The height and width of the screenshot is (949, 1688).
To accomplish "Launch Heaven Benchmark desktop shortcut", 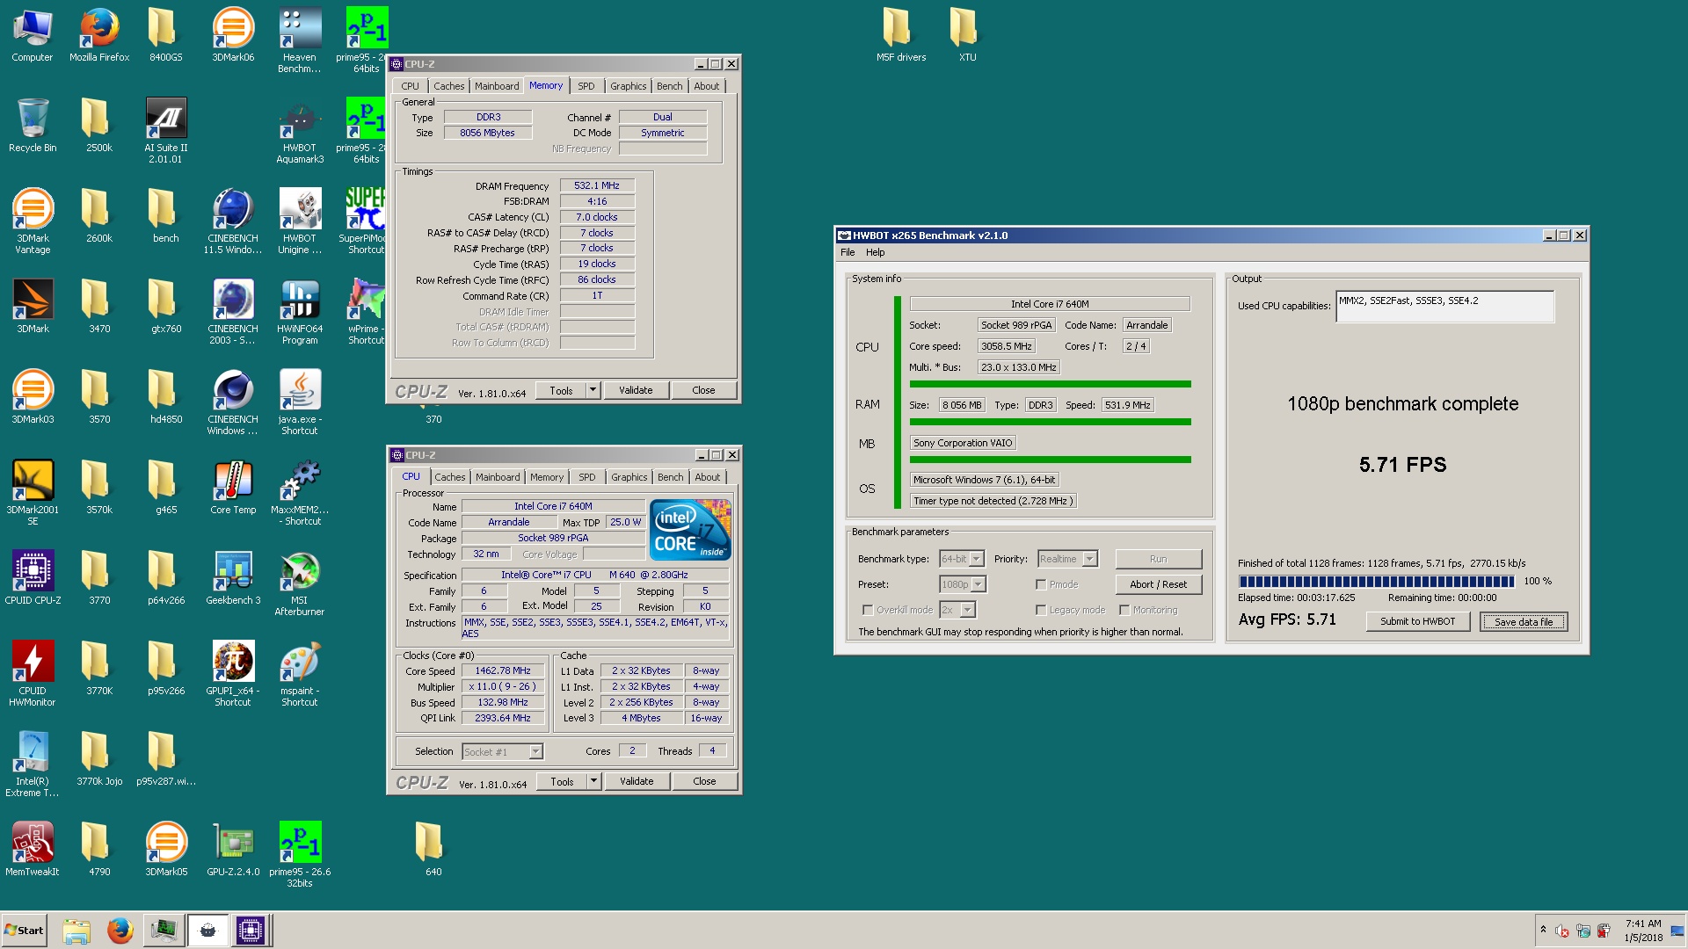I will (x=300, y=40).
